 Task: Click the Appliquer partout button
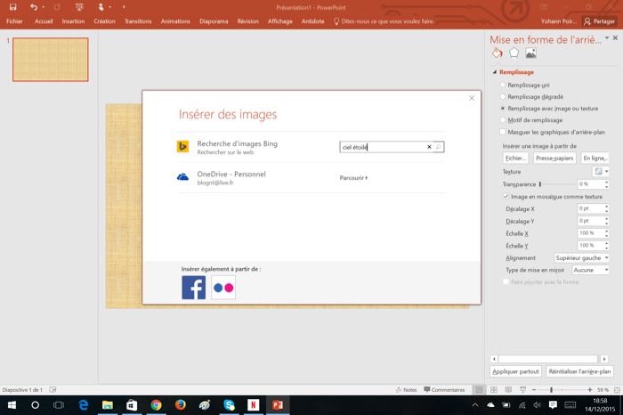(x=515, y=371)
